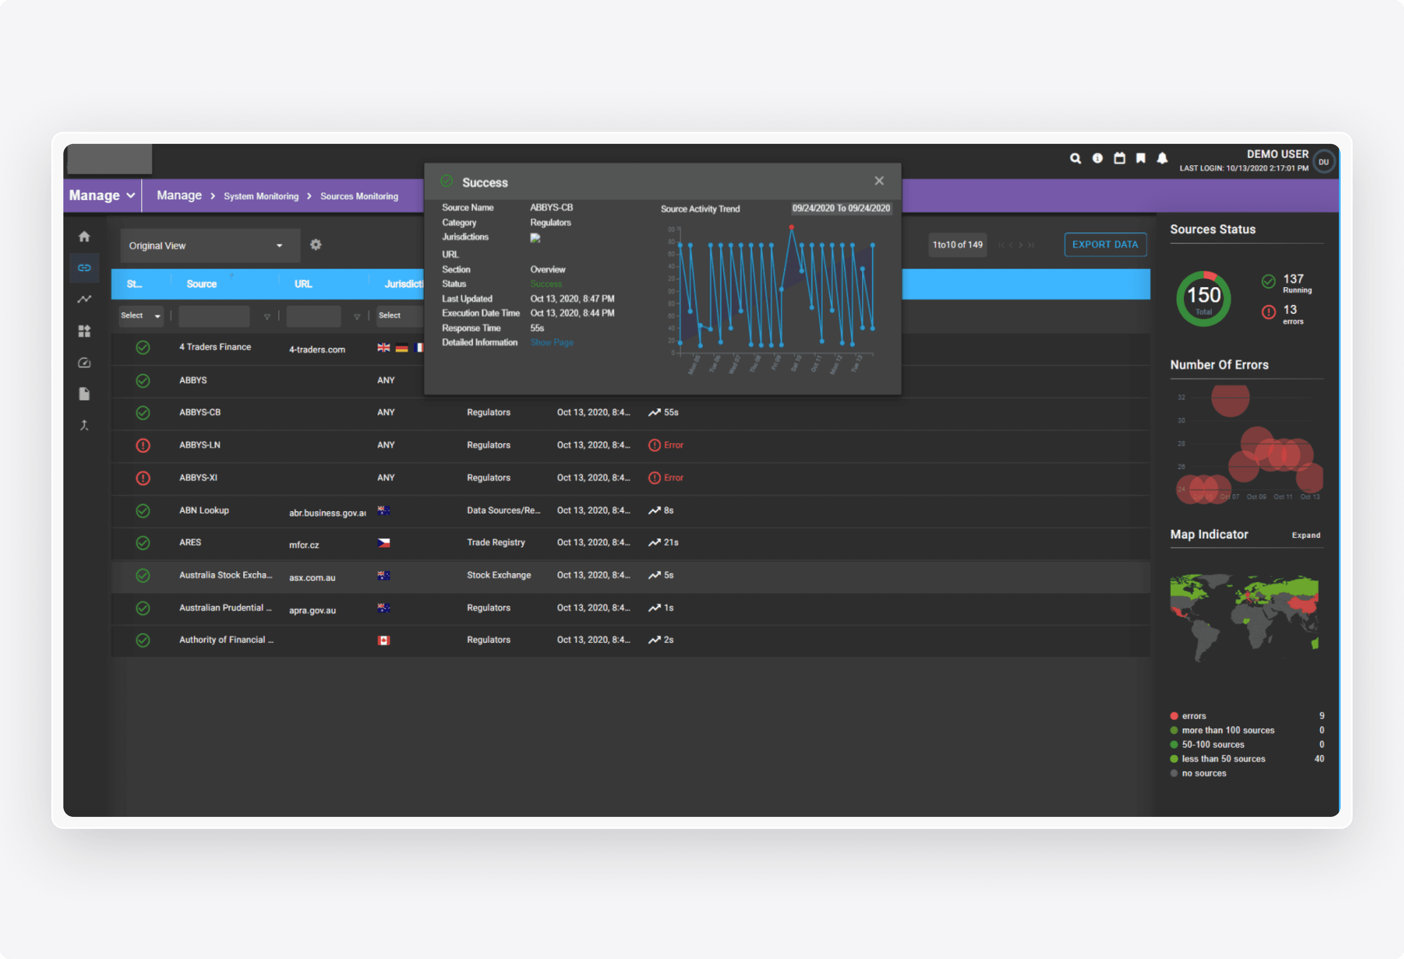Screen dimensions: 1404x959
Task: Go to next page of results
Action: pyautogui.click(x=1020, y=245)
